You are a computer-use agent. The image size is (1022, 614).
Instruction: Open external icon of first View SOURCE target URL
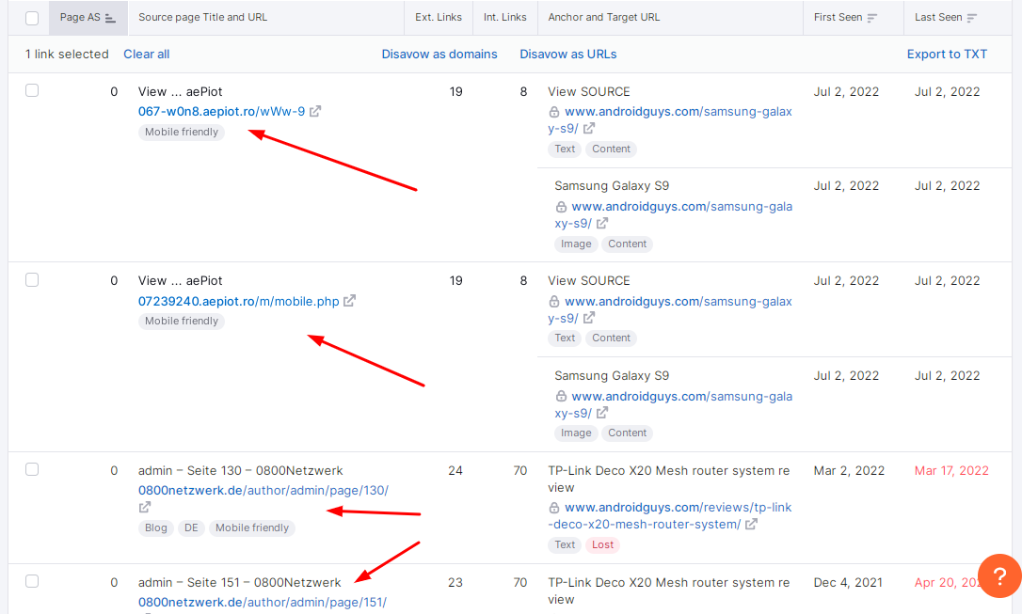tap(589, 128)
